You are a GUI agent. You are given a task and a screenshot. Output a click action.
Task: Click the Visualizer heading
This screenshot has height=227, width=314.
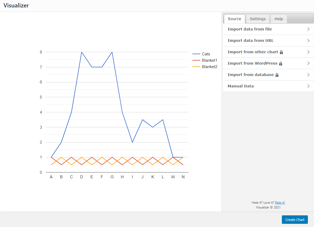coord(16,5)
